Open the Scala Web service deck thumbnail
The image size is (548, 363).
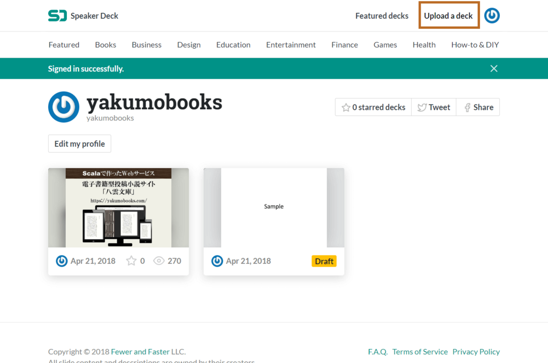pos(118,208)
